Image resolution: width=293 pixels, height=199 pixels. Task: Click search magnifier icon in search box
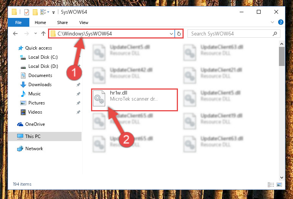click(x=275, y=34)
